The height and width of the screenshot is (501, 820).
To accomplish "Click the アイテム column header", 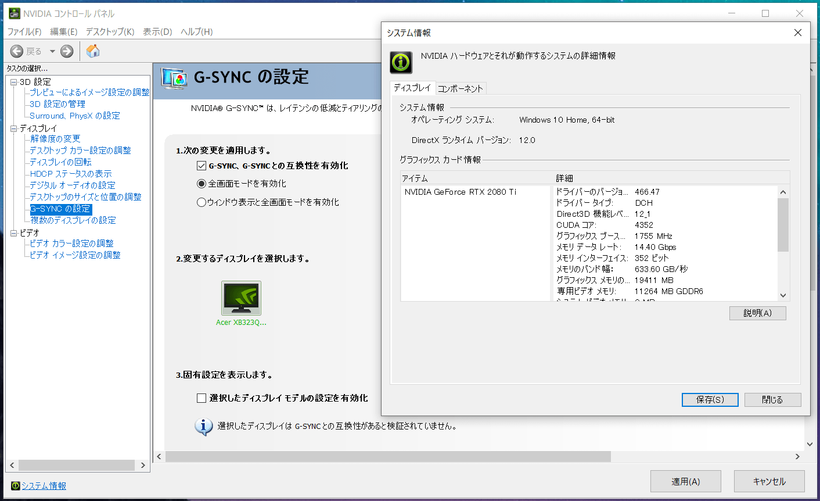I will pyautogui.click(x=477, y=178).
